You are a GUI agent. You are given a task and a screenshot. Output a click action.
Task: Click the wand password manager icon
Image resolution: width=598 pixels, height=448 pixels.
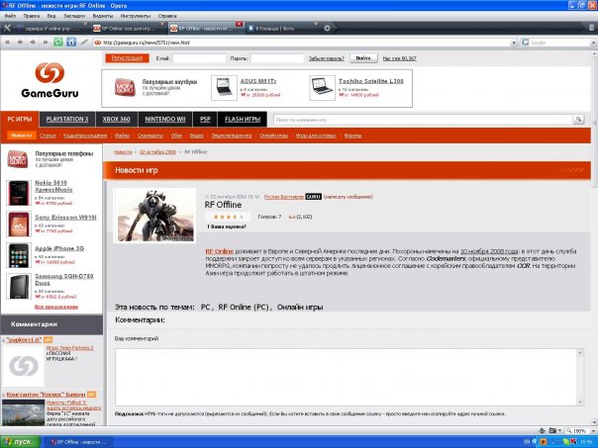click(84, 43)
